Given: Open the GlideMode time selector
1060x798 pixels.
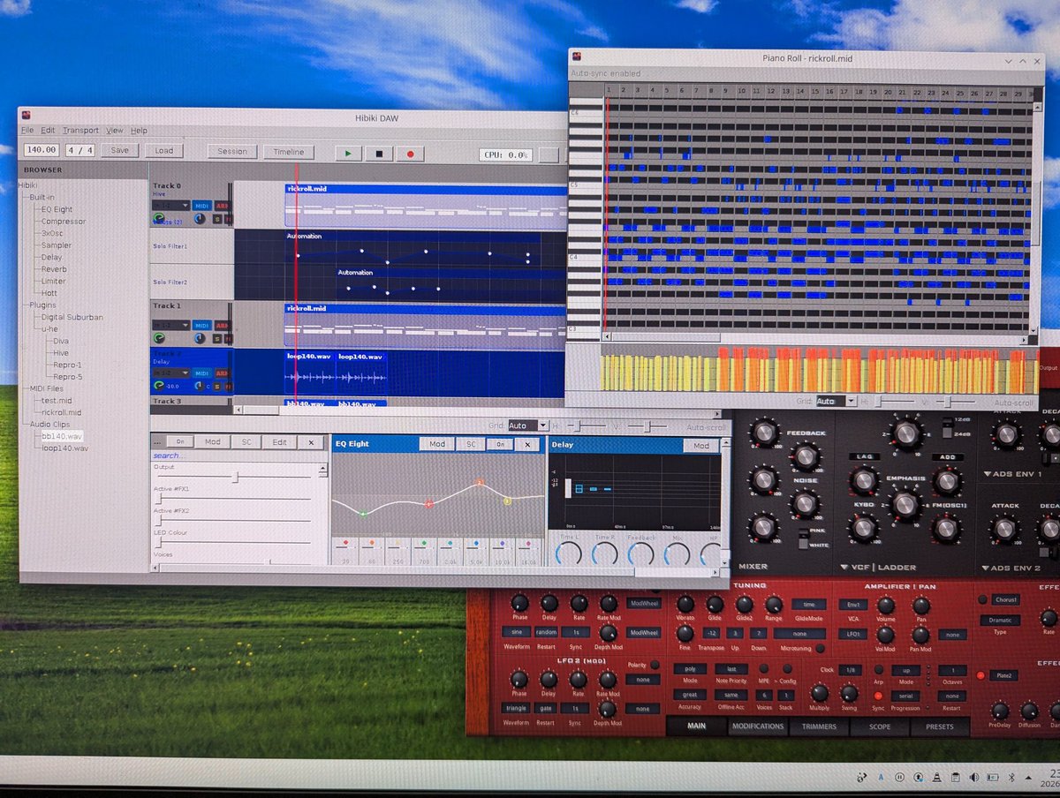Looking at the screenshot, I should (808, 605).
